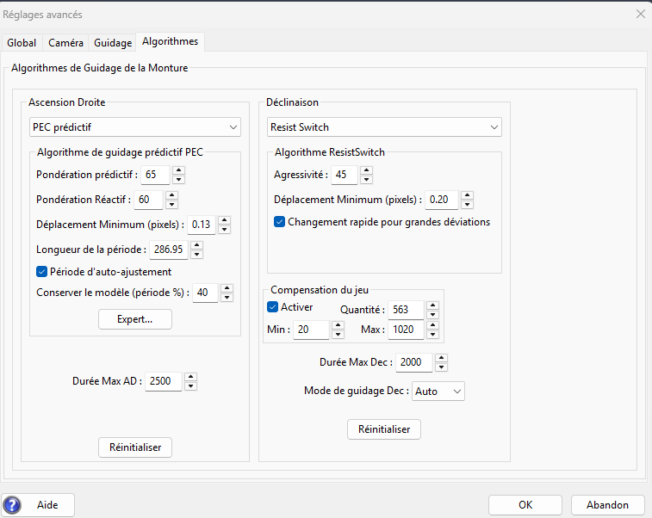Decrease Durée Max Dec value
The height and width of the screenshot is (518, 652).
[441, 367]
